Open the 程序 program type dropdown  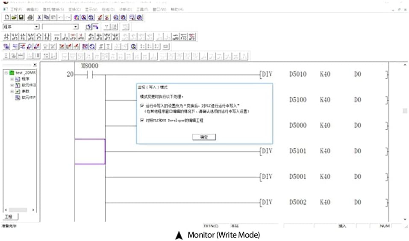[36, 27]
